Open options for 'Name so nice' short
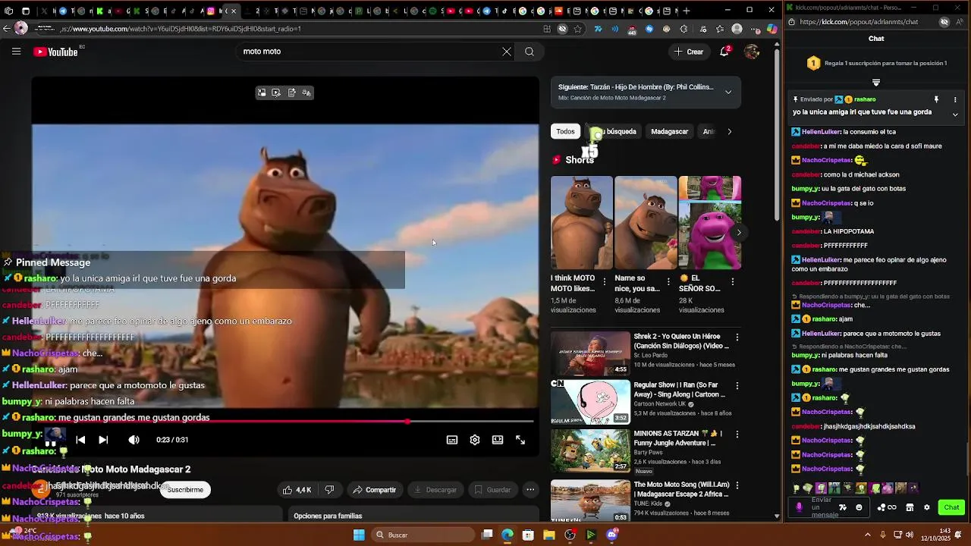The height and width of the screenshot is (546, 971). pyautogui.click(x=668, y=281)
